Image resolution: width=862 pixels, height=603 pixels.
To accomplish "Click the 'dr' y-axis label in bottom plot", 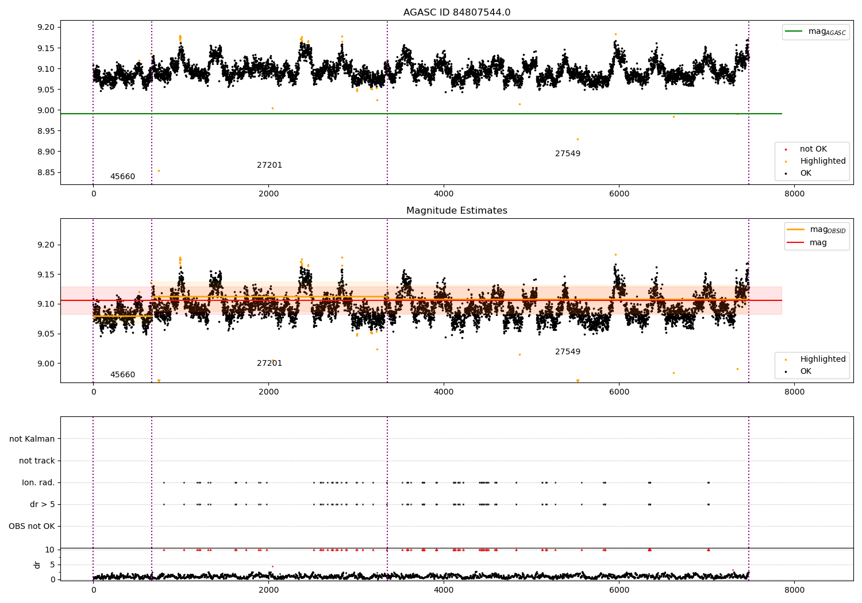I will 37,565.
